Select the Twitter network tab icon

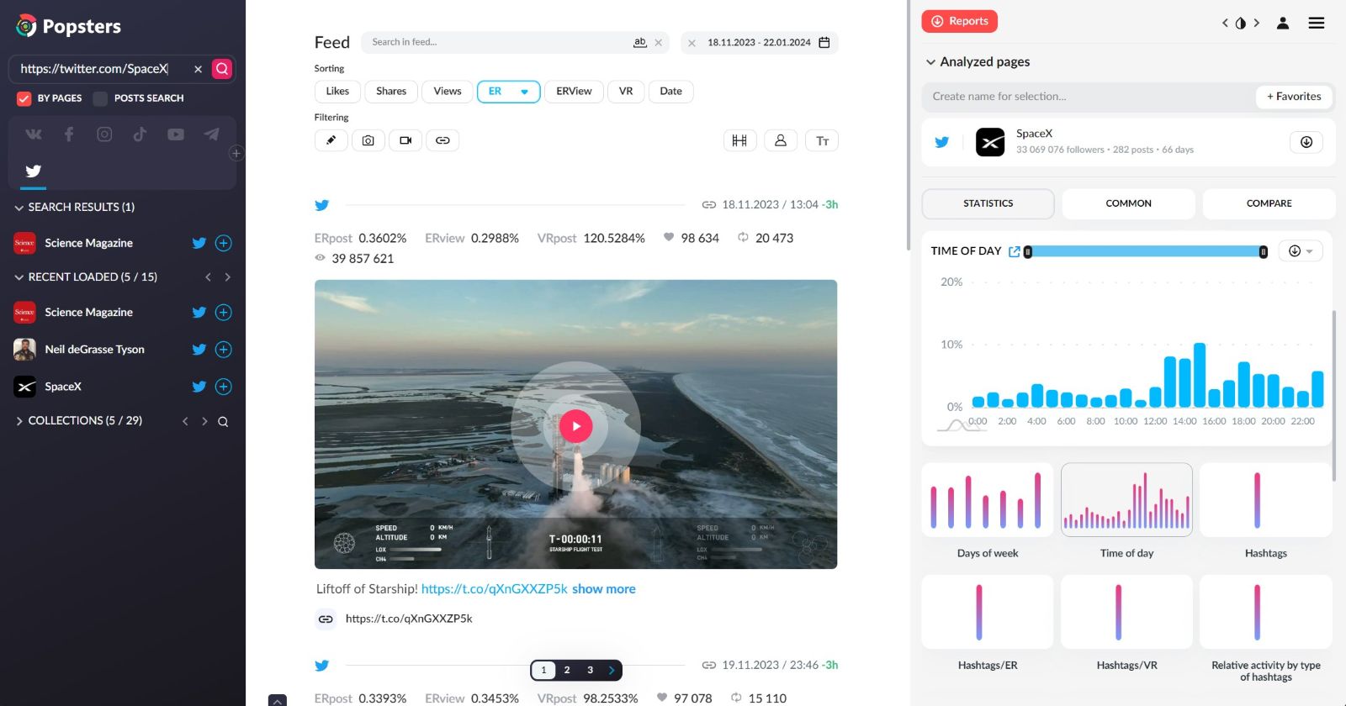tap(34, 171)
